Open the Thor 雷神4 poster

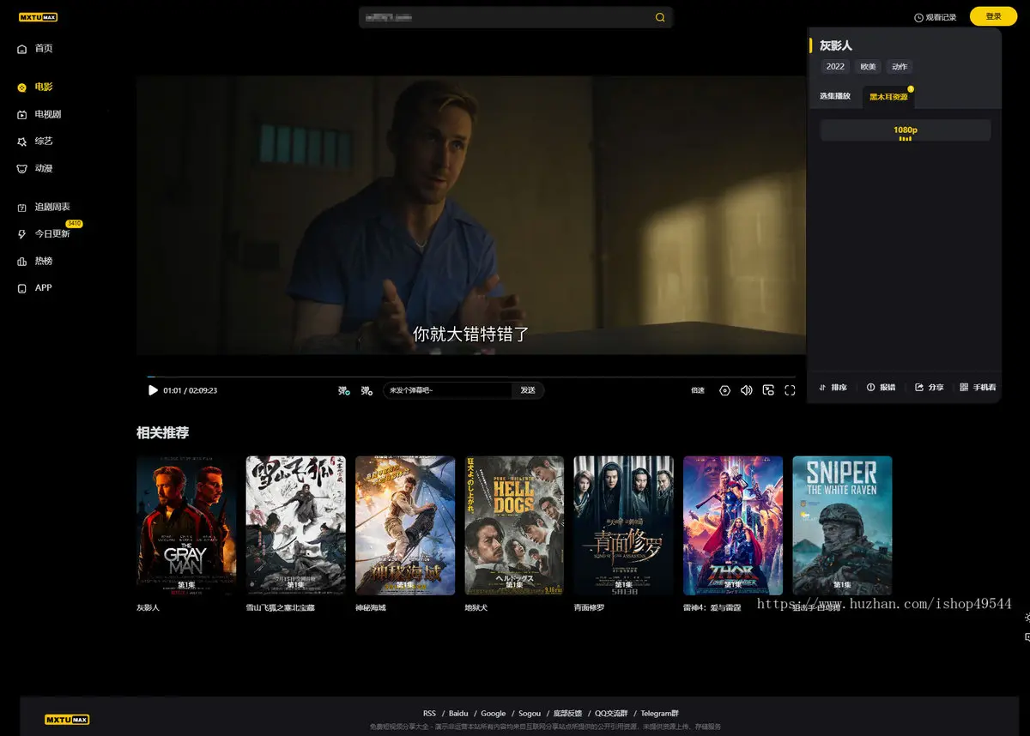click(x=733, y=525)
